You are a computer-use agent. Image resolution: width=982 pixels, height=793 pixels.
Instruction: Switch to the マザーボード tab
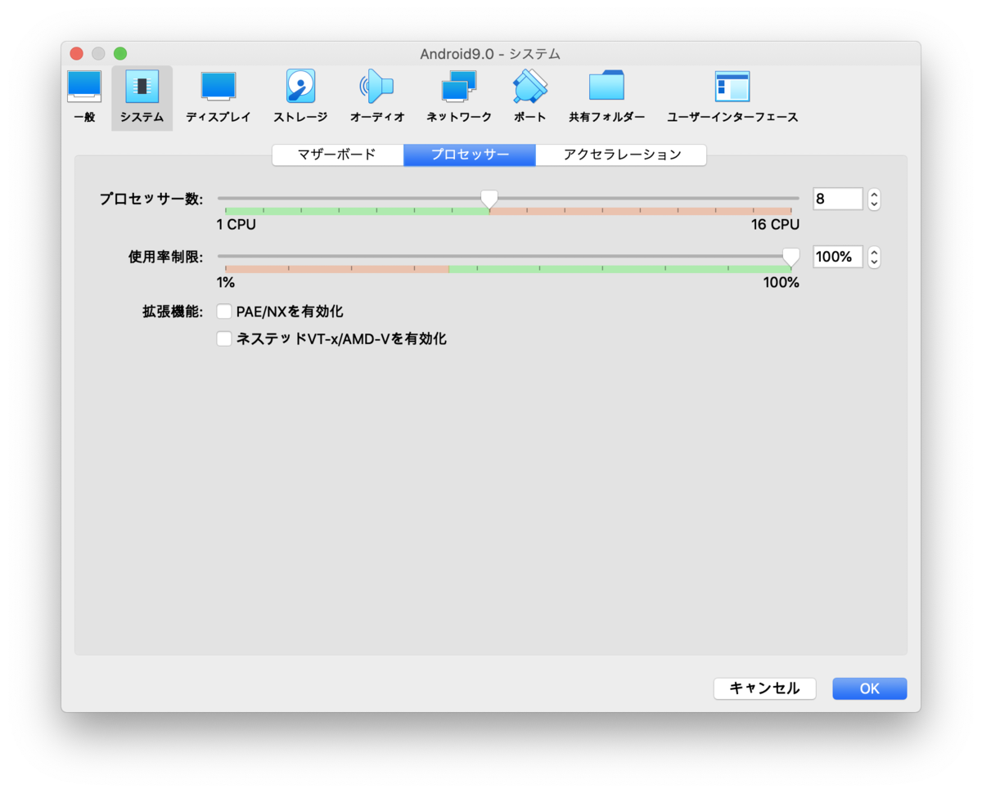pyautogui.click(x=337, y=155)
